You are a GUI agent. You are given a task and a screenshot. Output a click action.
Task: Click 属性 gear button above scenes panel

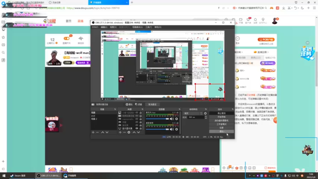129,104
